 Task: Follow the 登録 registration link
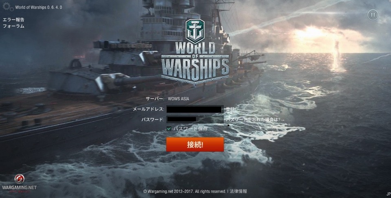click(230, 109)
